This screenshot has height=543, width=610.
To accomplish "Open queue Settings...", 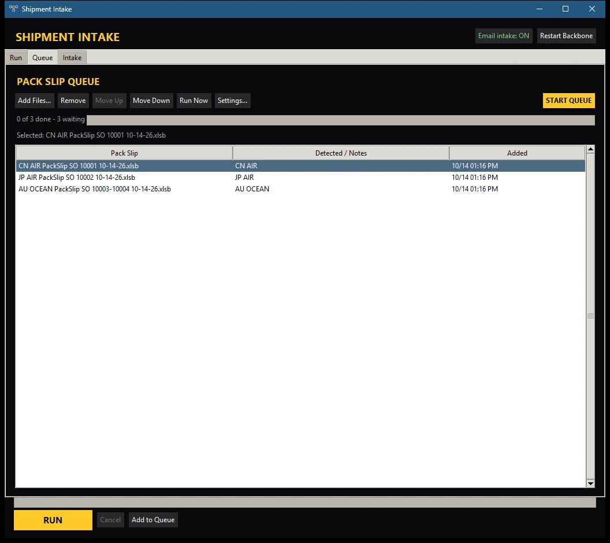I will [232, 101].
